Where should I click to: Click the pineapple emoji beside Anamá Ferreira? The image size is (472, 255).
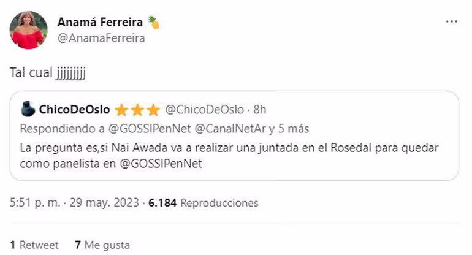pyautogui.click(x=153, y=23)
